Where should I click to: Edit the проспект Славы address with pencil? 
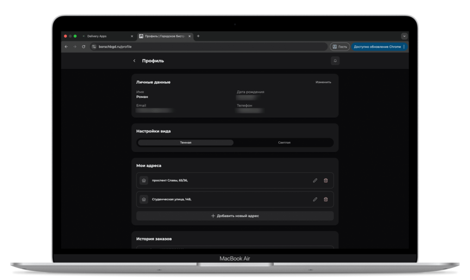tap(315, 181)
